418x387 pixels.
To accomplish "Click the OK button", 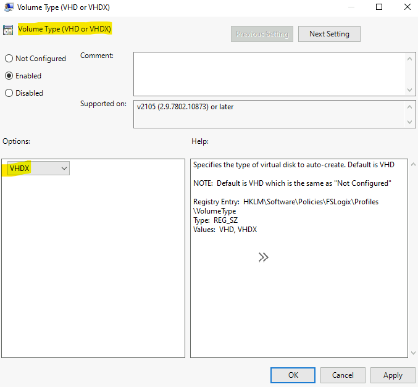I will (293, 375).
